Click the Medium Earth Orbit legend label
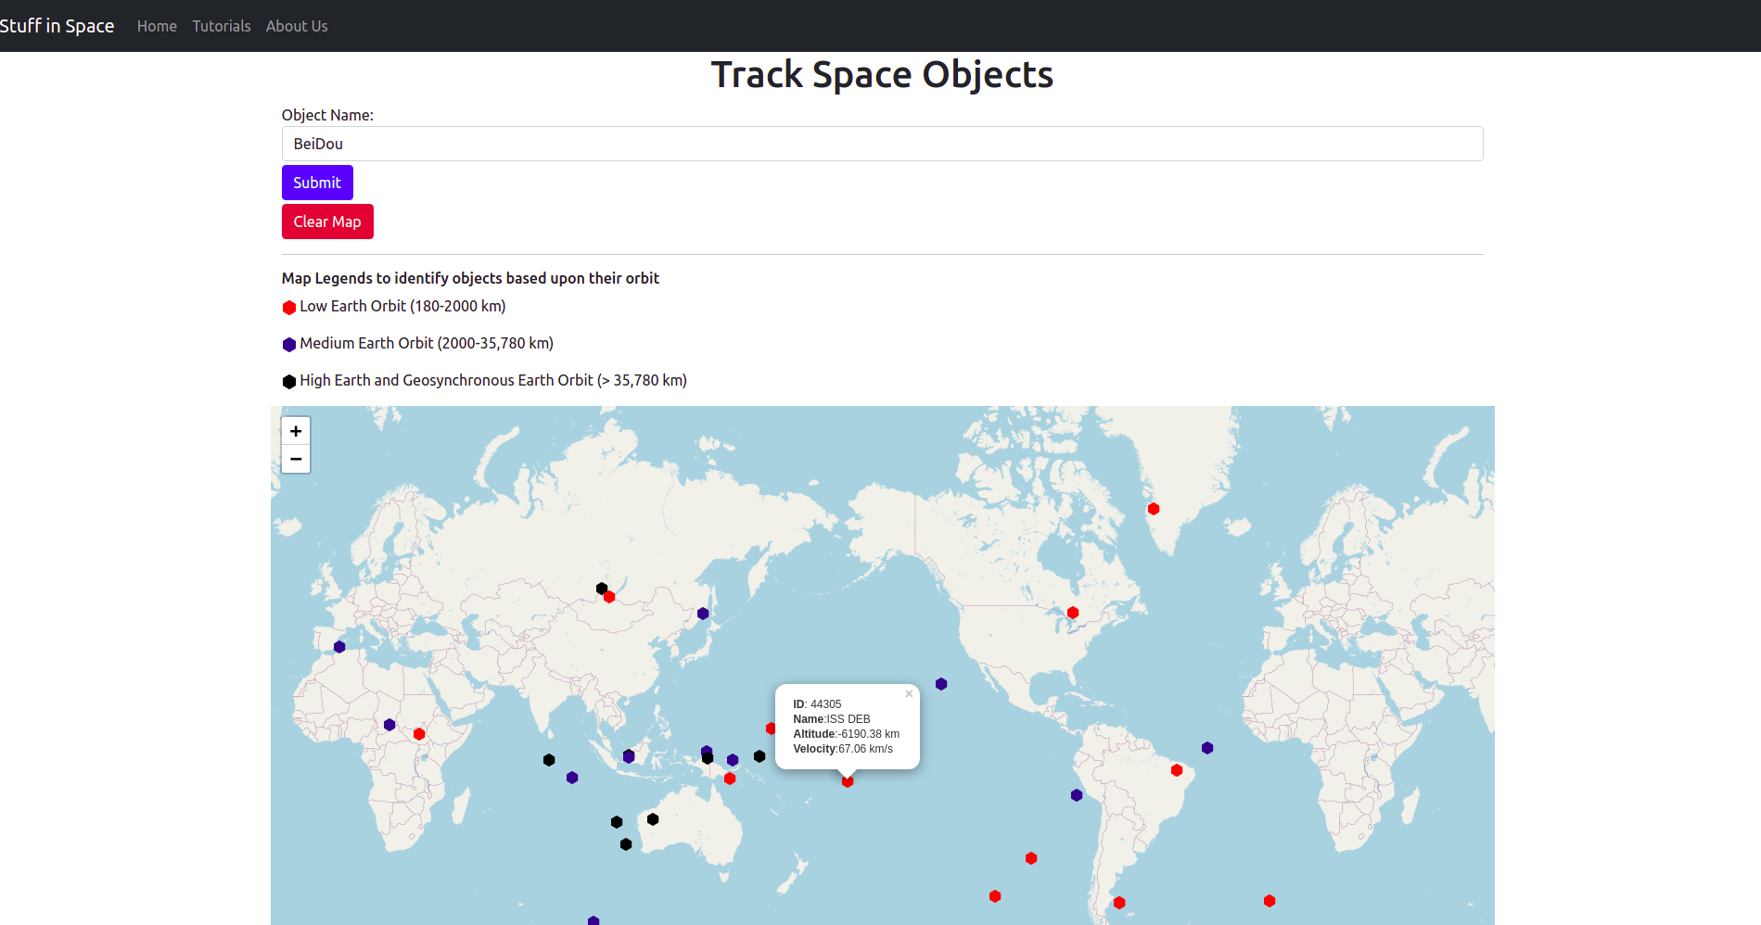This screenshot has height=925, width=1761. click(x=427, y=343)
